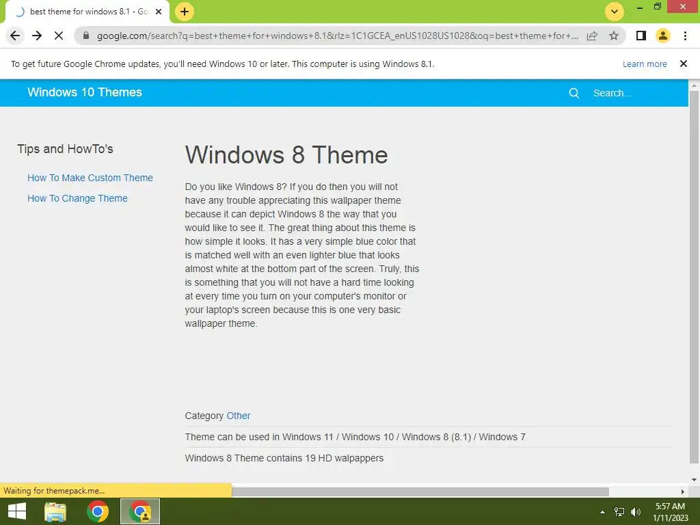Image resolution: width=700 pixels, height=525 pixels.
Task: Open a new tab with the plus button
Action: point(185,12)
